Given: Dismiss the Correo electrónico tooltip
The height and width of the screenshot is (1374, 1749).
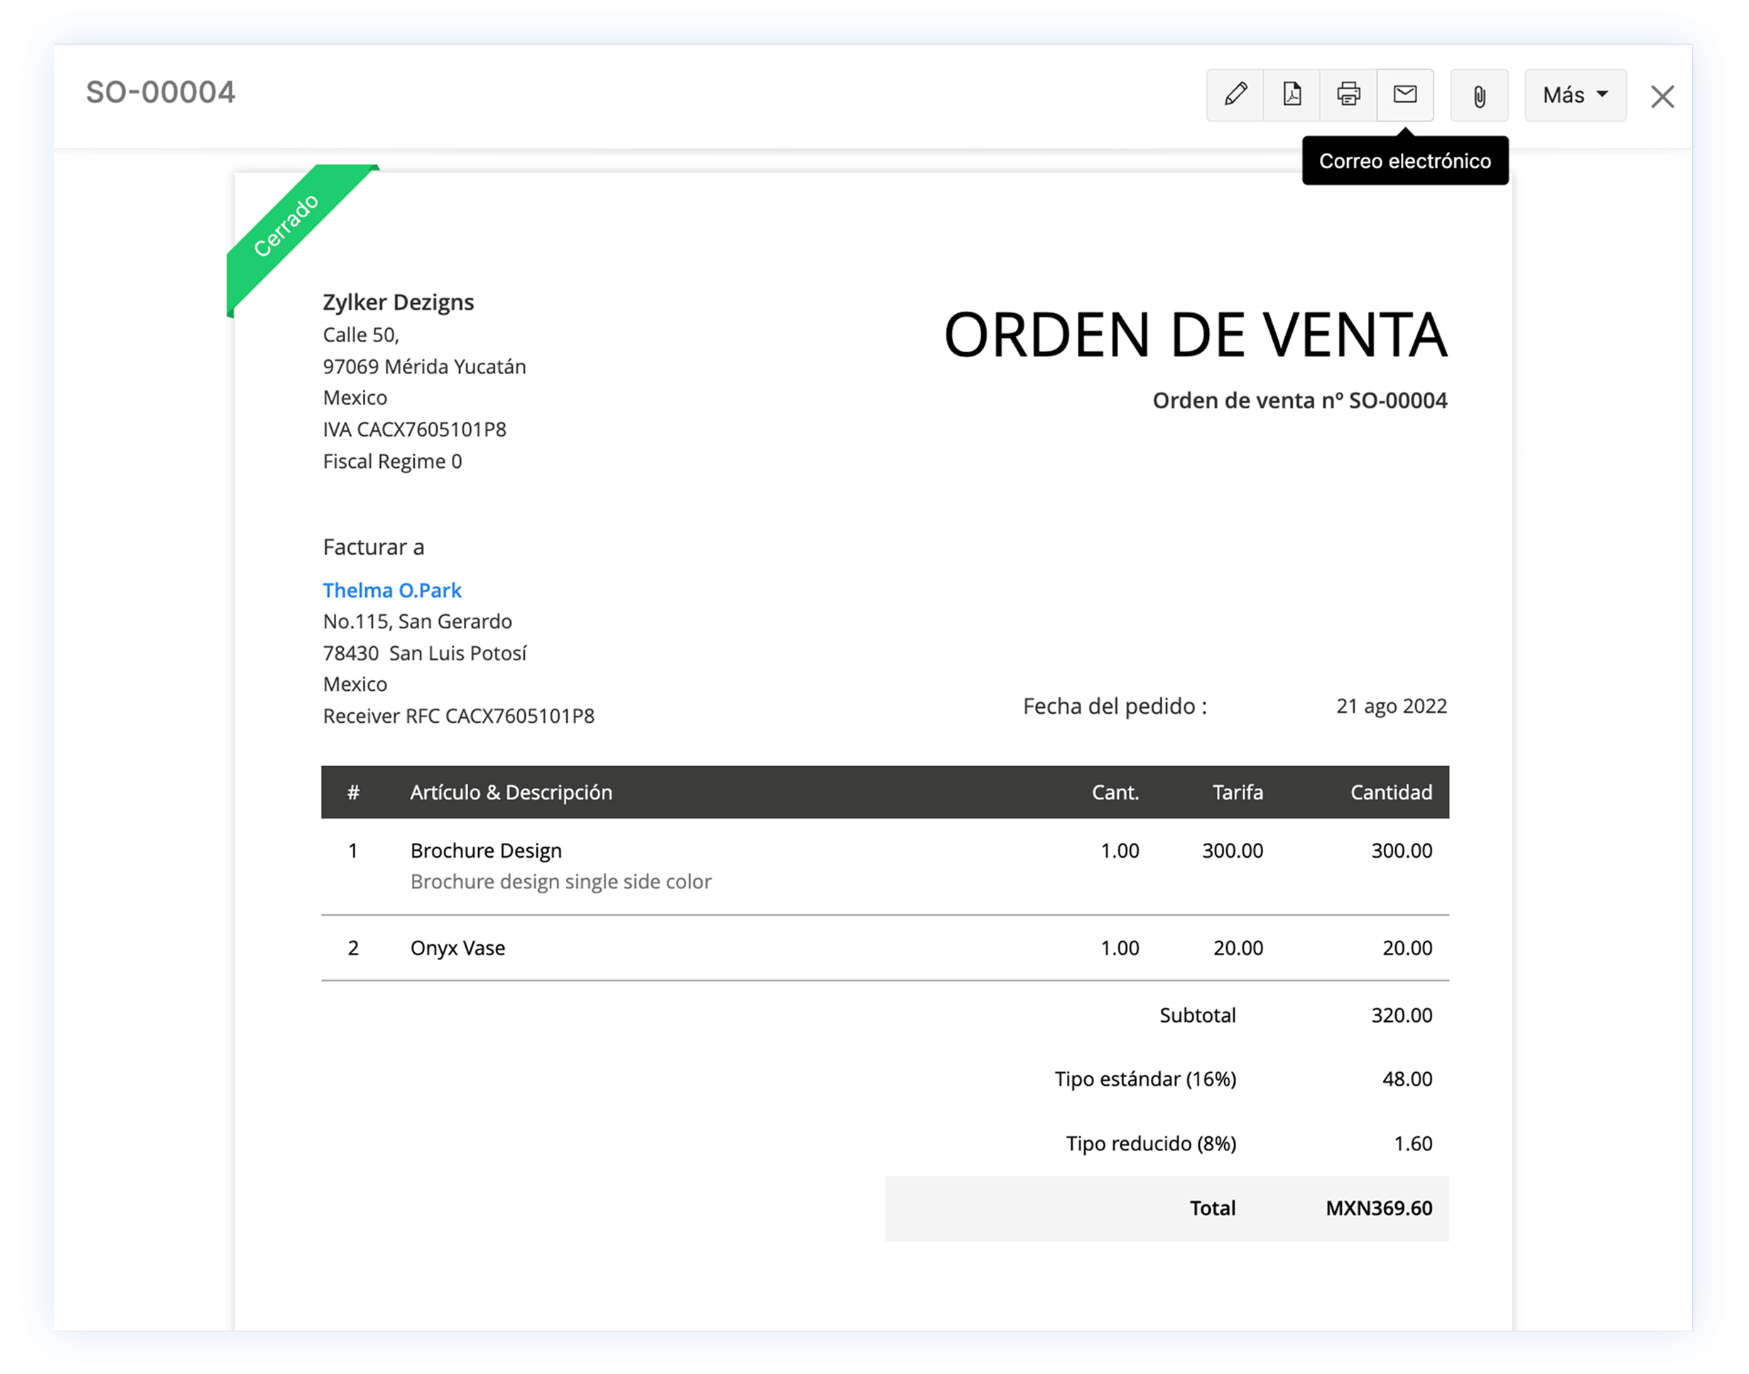Looking at the screenshot, I should pos(1405,160).
